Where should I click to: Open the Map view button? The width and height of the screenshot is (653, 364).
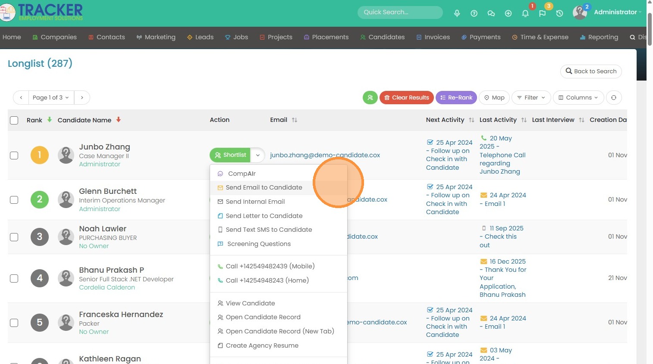click(x=494, y=98)
